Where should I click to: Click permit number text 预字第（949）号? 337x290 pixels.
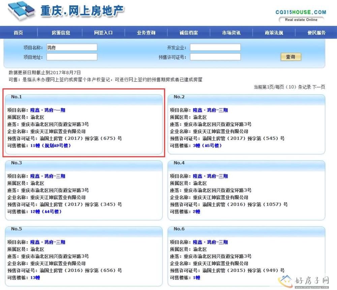point(266,271)
